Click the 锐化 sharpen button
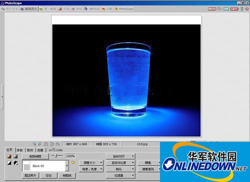This screenshot has width=250, height=182. 118,169
